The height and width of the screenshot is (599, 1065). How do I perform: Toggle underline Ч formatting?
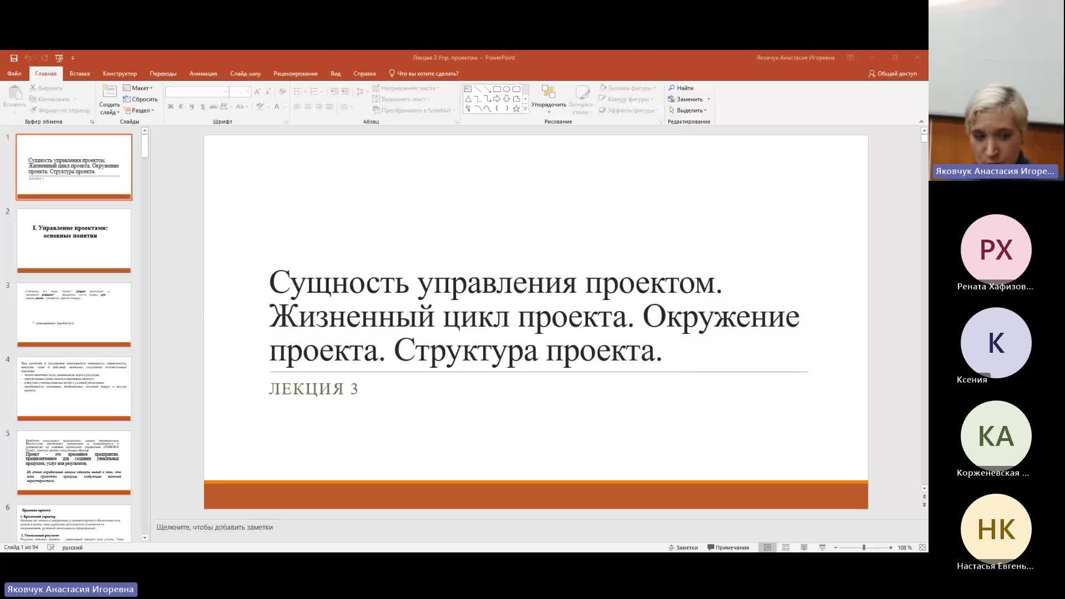coord(191,106)
